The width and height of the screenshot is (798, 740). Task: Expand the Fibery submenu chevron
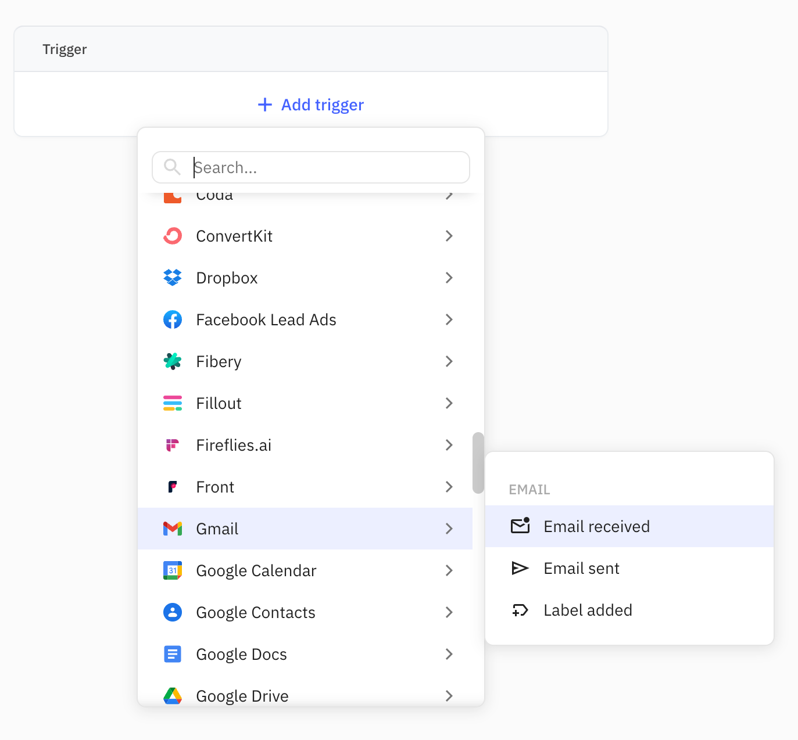pos(449,361)
